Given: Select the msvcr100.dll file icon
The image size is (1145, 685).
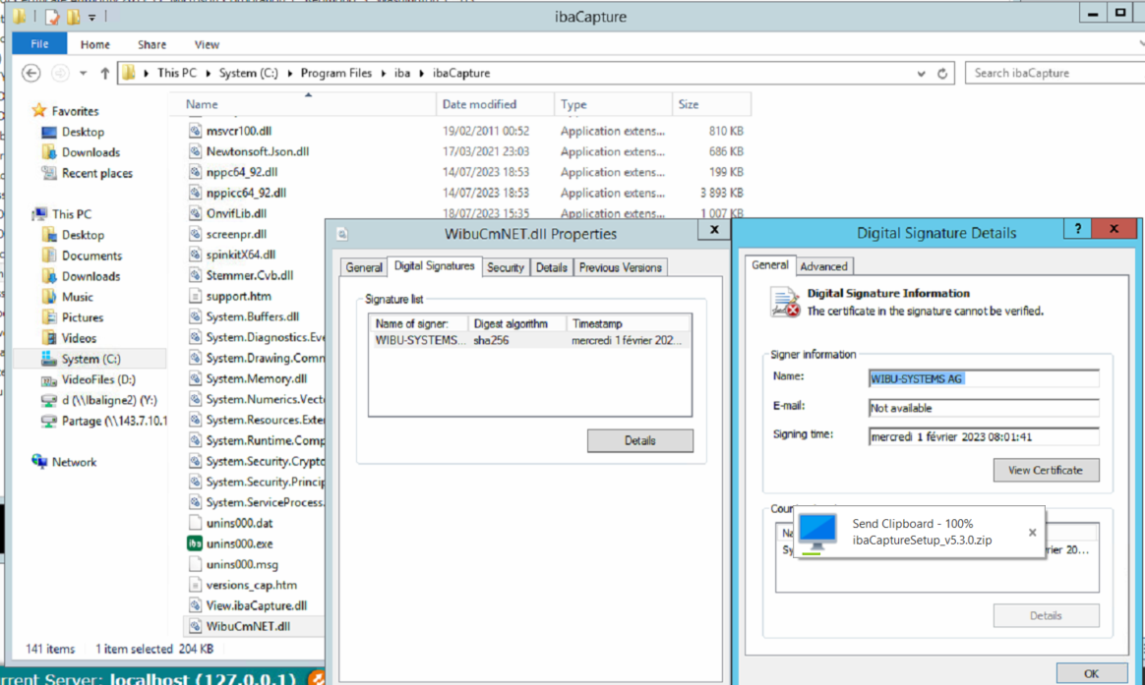Looking at the screenshot, I should coord(195,131).
